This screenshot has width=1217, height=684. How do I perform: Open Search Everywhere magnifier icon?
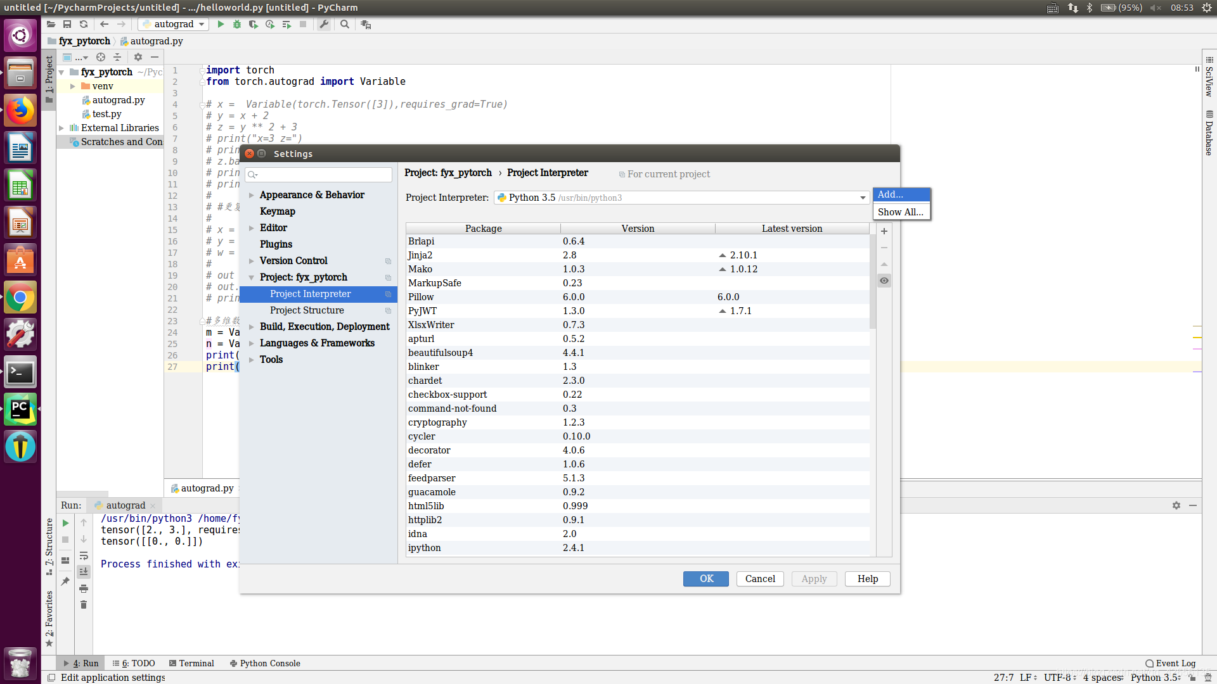pyautogui.click(x=345, y=24)
